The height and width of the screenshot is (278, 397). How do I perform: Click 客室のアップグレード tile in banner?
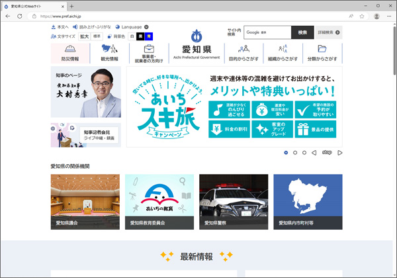273,129
